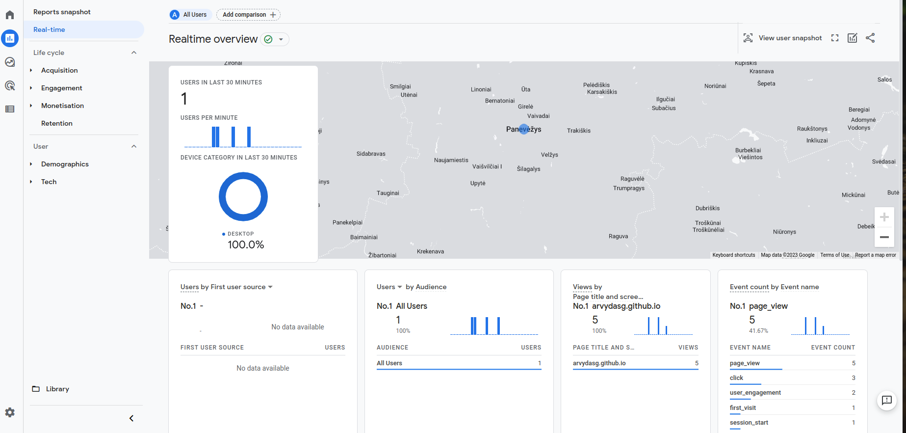The width and height of the screenshot is (906, 433).
Task: Zoom in on the map
Action: 884,217
